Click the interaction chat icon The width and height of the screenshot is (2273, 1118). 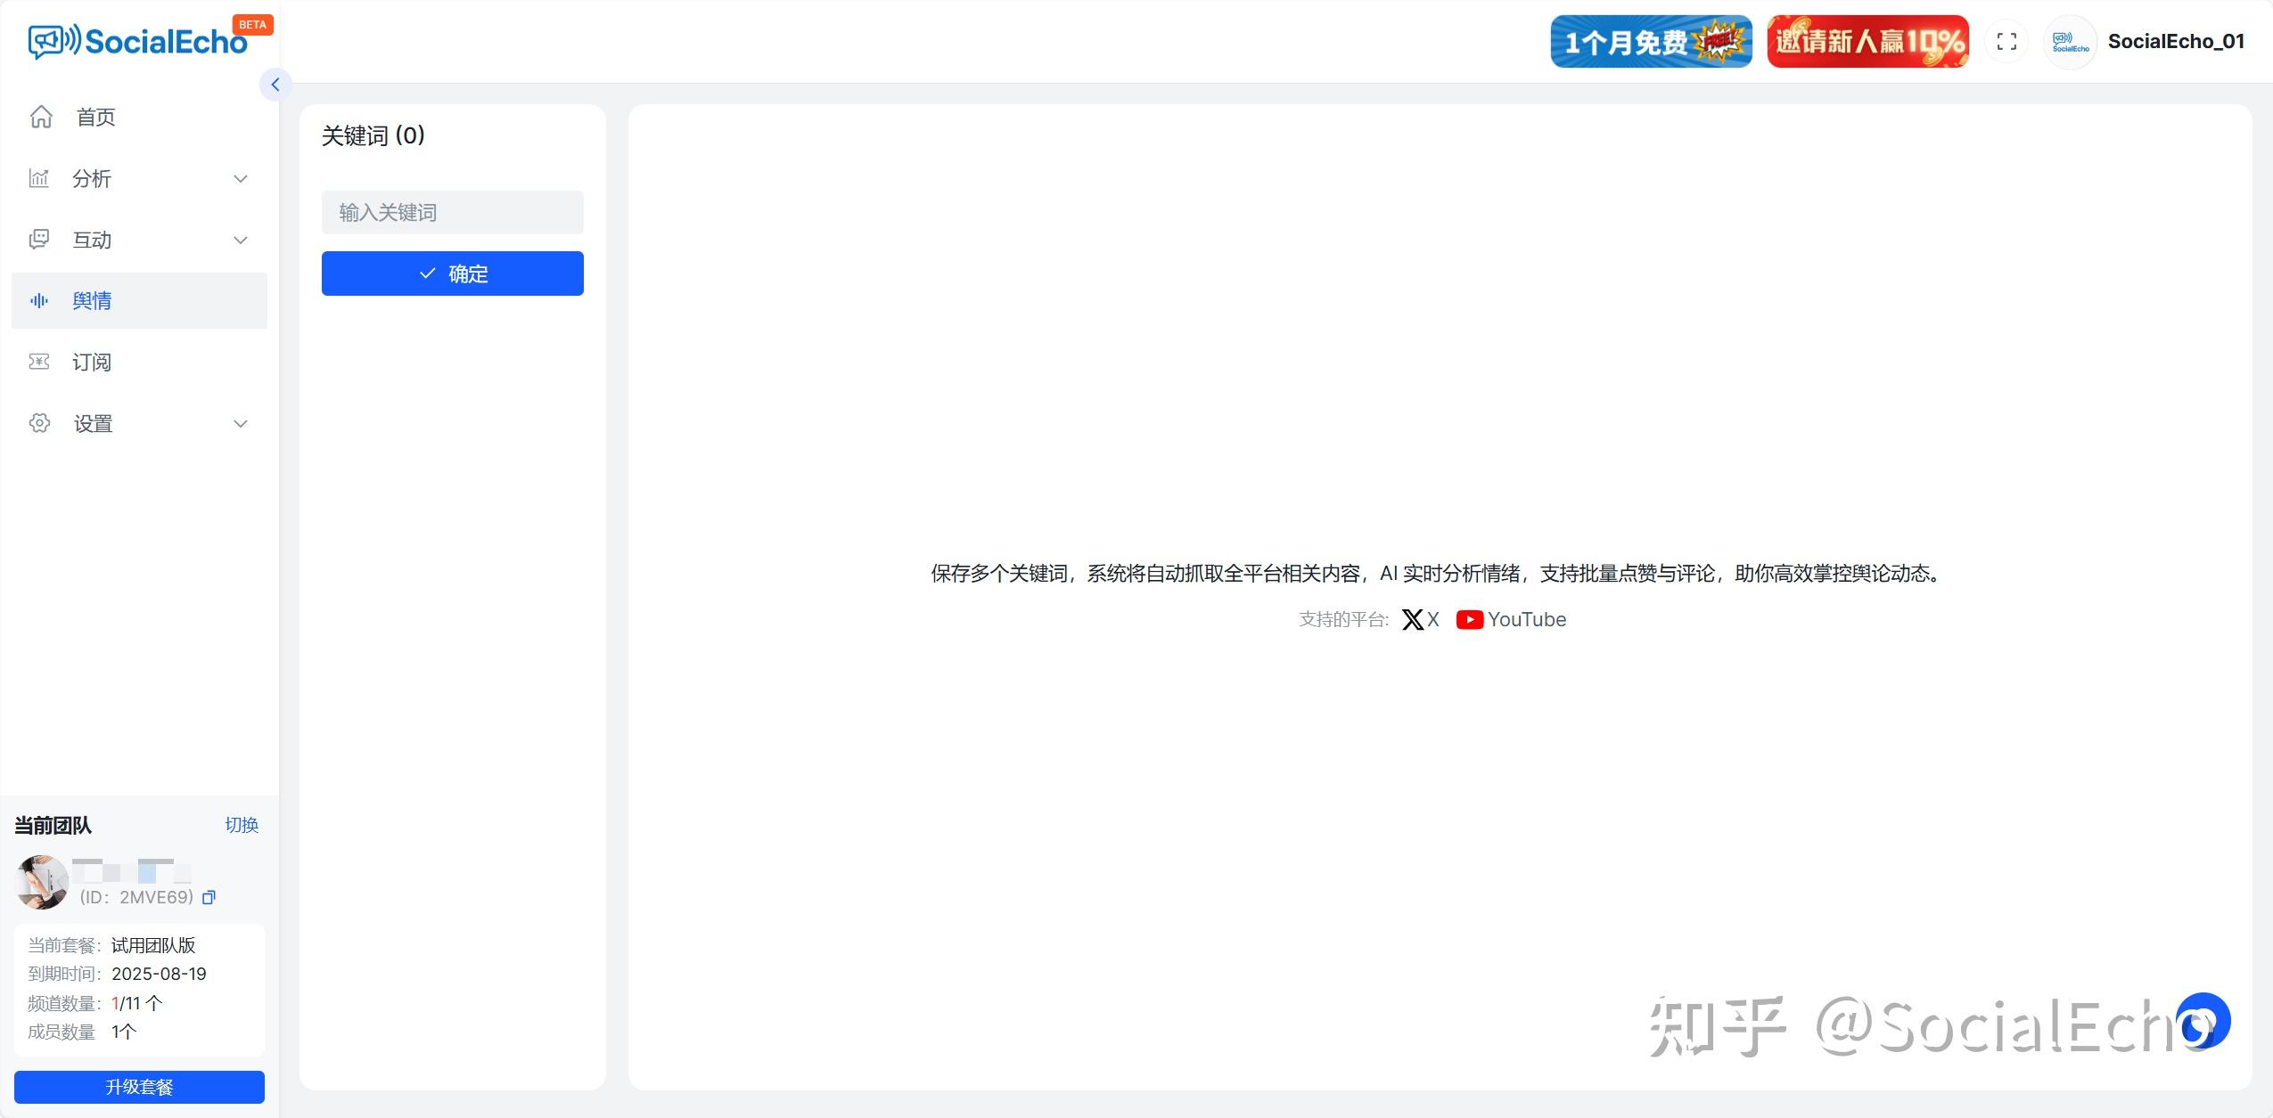point(39,240)
